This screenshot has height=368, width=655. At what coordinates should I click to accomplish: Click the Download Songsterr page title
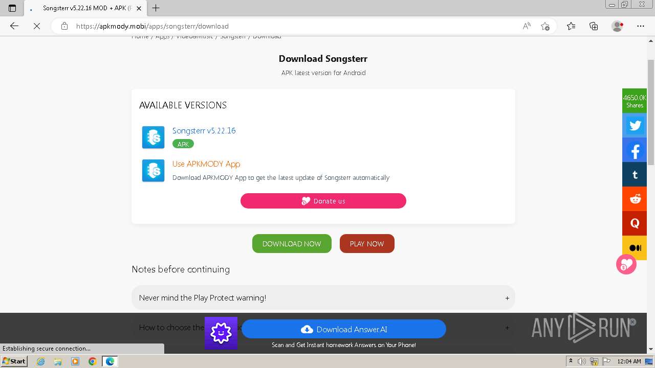(323, 59)
